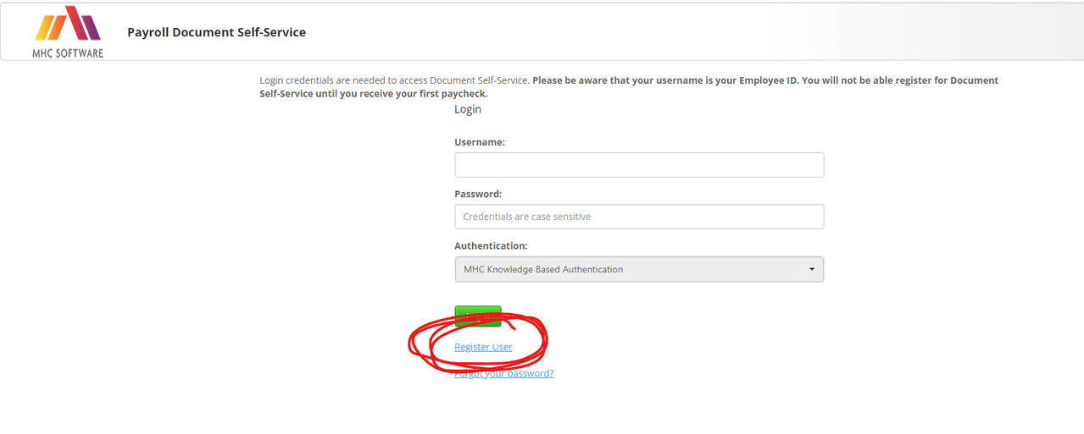This screenshot has height=434, width=1084.
Task: Click the MHC SOFTWARE text under logo
Action: pos(68,52)
